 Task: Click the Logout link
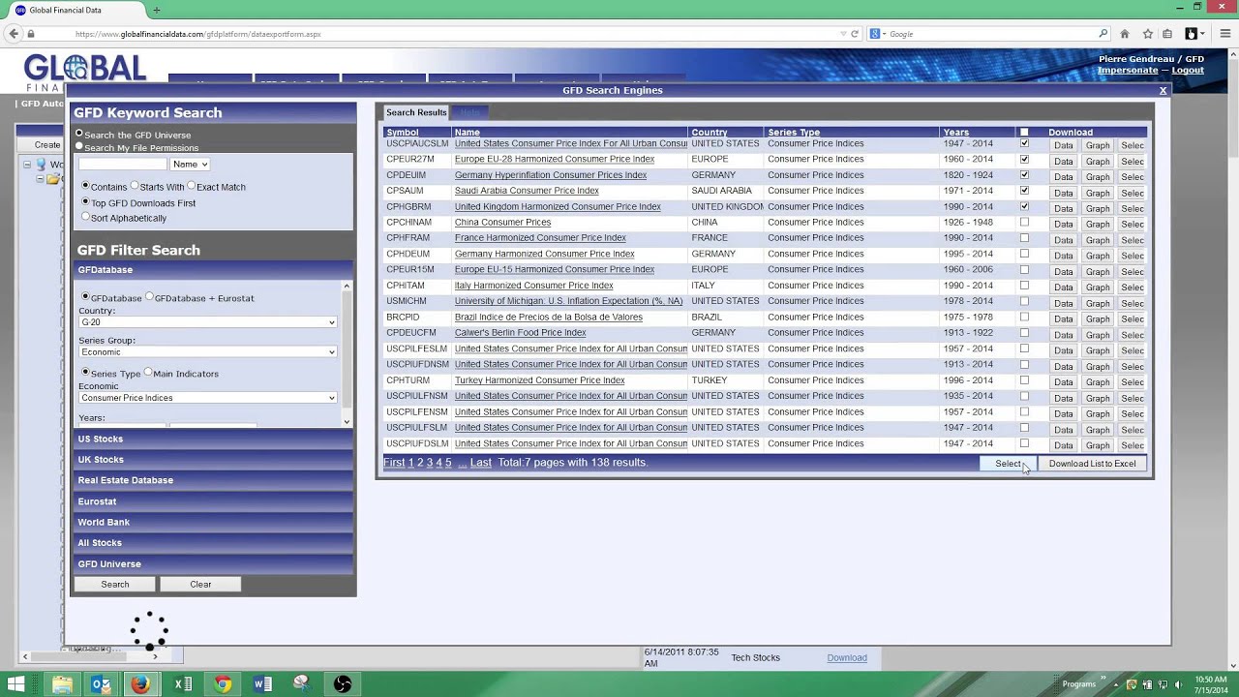pyautogui.click(x=1188, y=71)
